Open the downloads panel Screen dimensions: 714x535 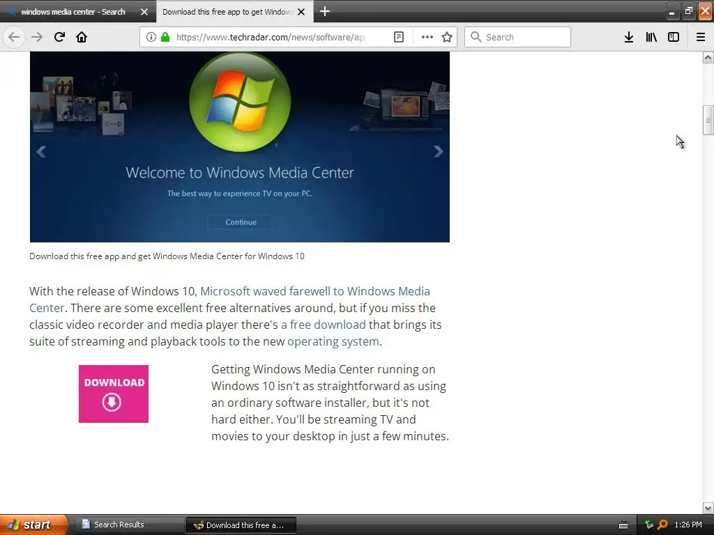629,37
